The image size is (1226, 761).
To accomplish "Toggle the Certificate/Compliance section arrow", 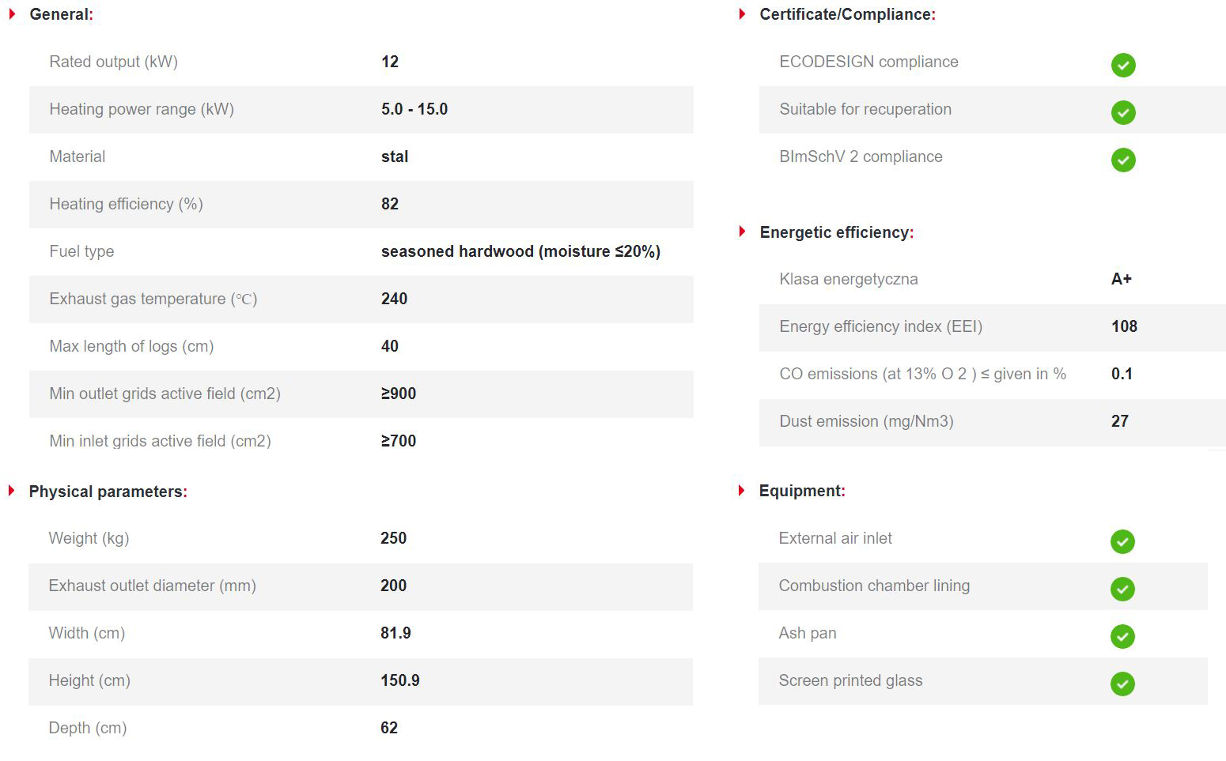I will 742,14.
